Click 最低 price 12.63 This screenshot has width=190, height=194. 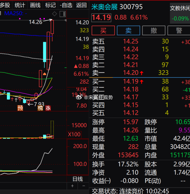(x=130, y=139)
